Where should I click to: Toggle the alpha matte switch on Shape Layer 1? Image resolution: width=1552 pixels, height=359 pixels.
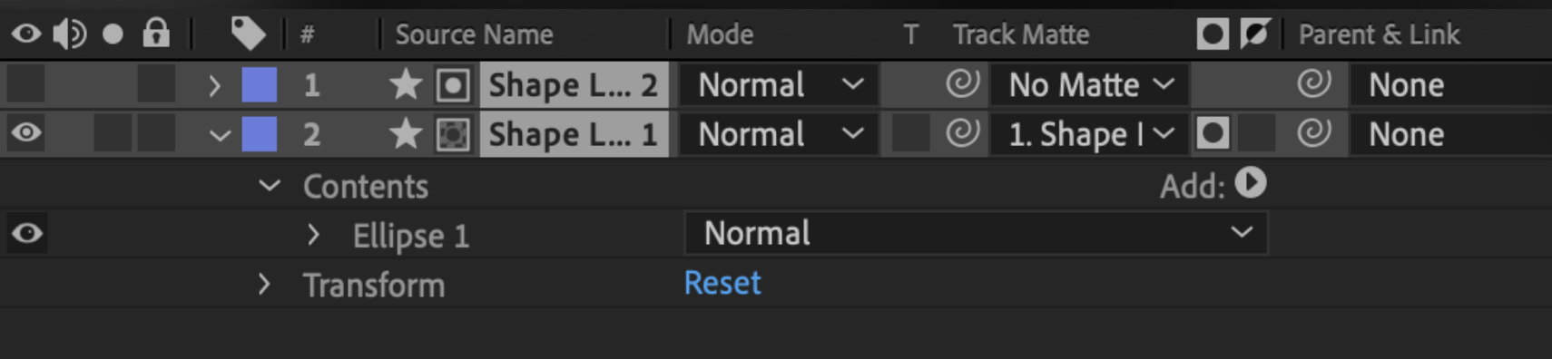1213,133
